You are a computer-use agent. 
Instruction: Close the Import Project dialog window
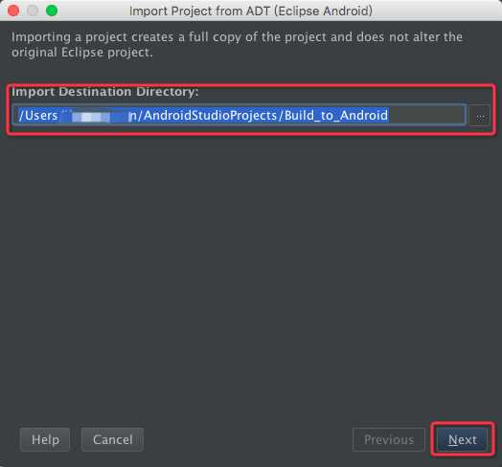13,11
